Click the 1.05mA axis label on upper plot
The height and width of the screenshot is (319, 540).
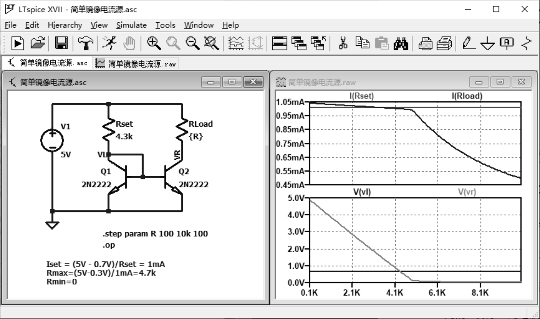(x=290, y=102)
